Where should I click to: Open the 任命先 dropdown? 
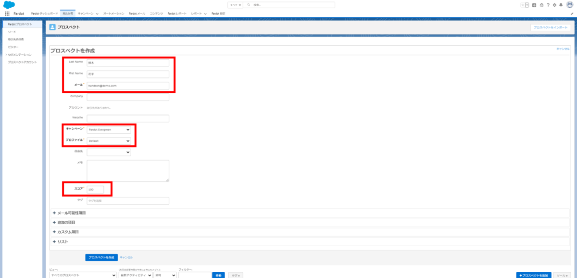tap(109, 152)
